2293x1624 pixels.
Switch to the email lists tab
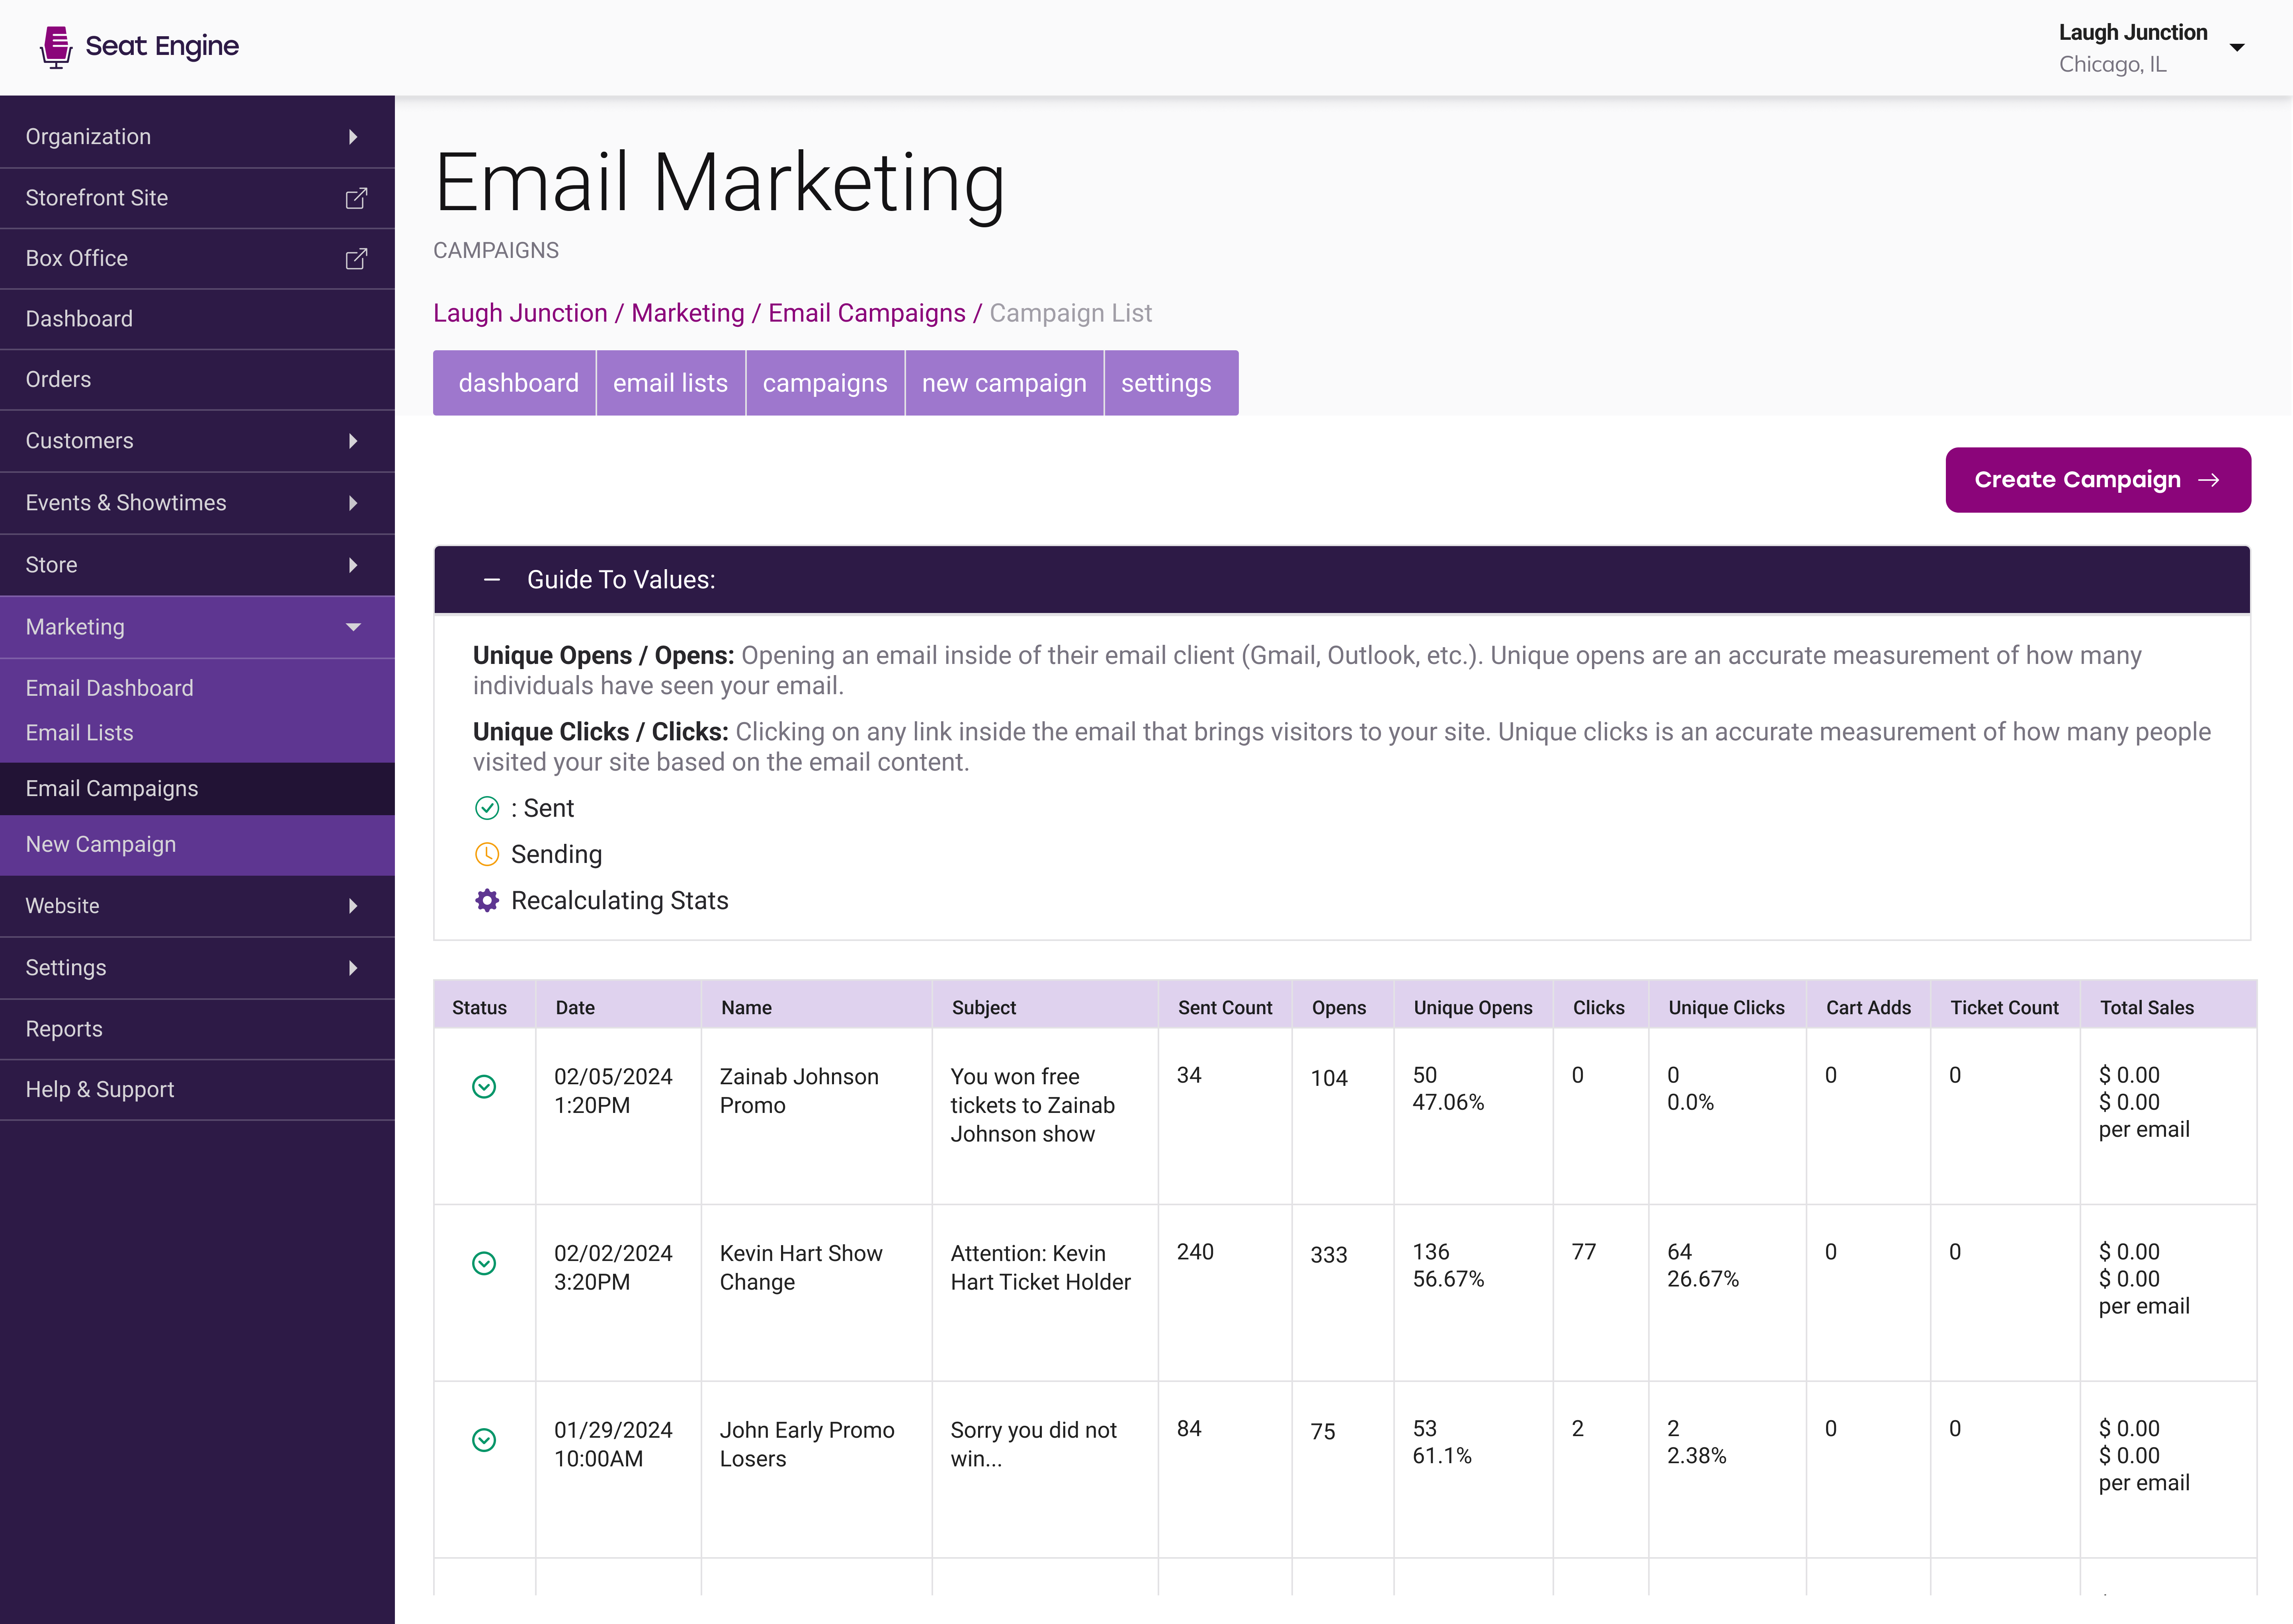(670, 382)
